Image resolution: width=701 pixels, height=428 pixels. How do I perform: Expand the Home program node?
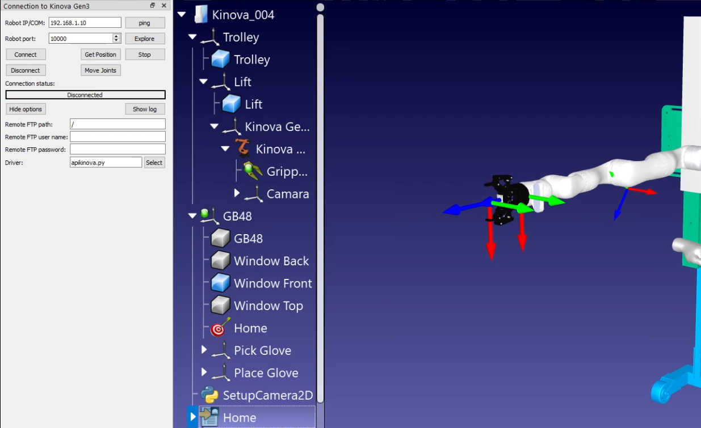tap(193, 417)
